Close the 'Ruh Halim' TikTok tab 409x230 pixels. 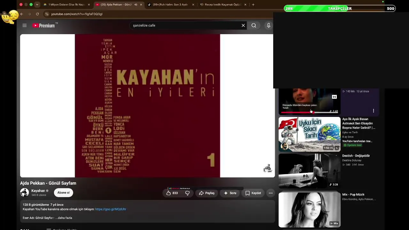coord(193,4)
